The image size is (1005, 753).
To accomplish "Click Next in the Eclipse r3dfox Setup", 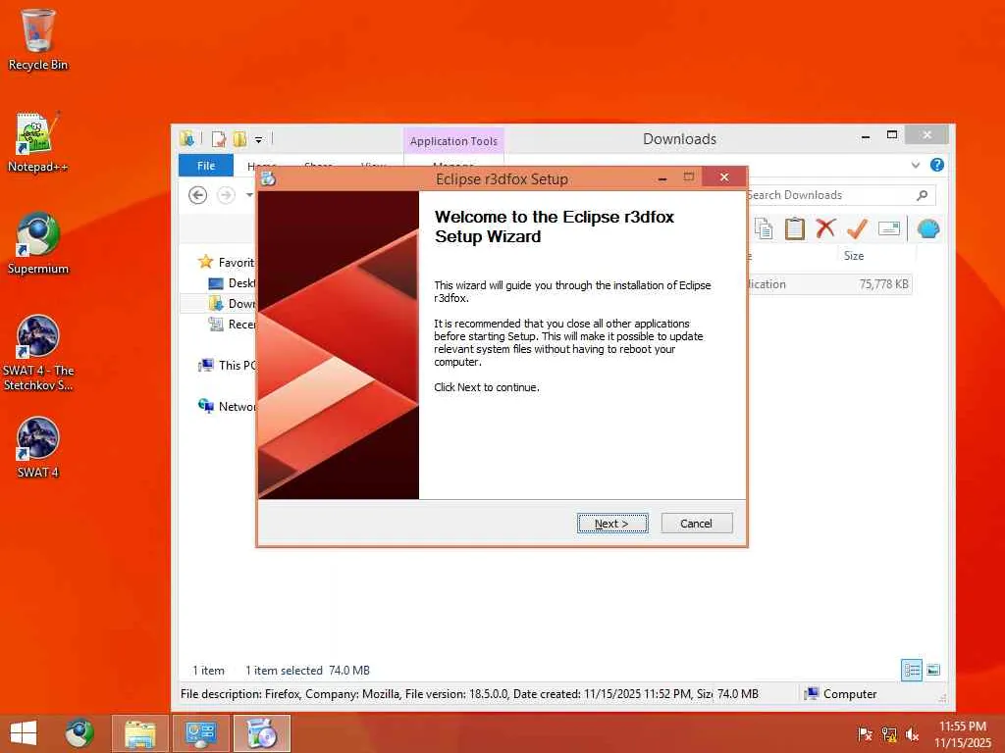I will 612,524.
